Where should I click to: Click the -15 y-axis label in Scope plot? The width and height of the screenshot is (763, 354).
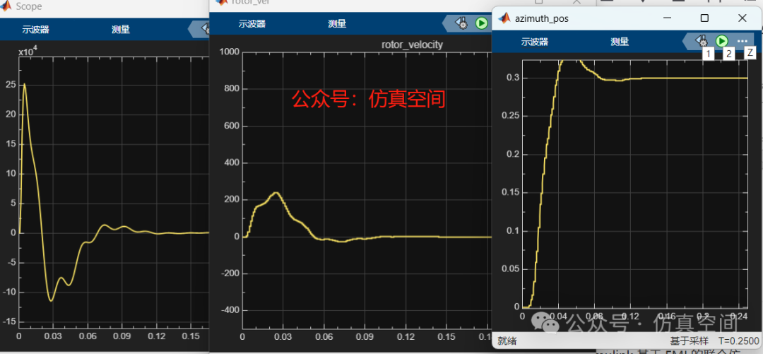click(8, 322)
